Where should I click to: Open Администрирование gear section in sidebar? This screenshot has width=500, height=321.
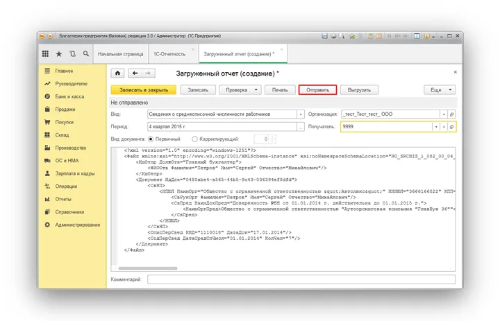tap(73, 225)
